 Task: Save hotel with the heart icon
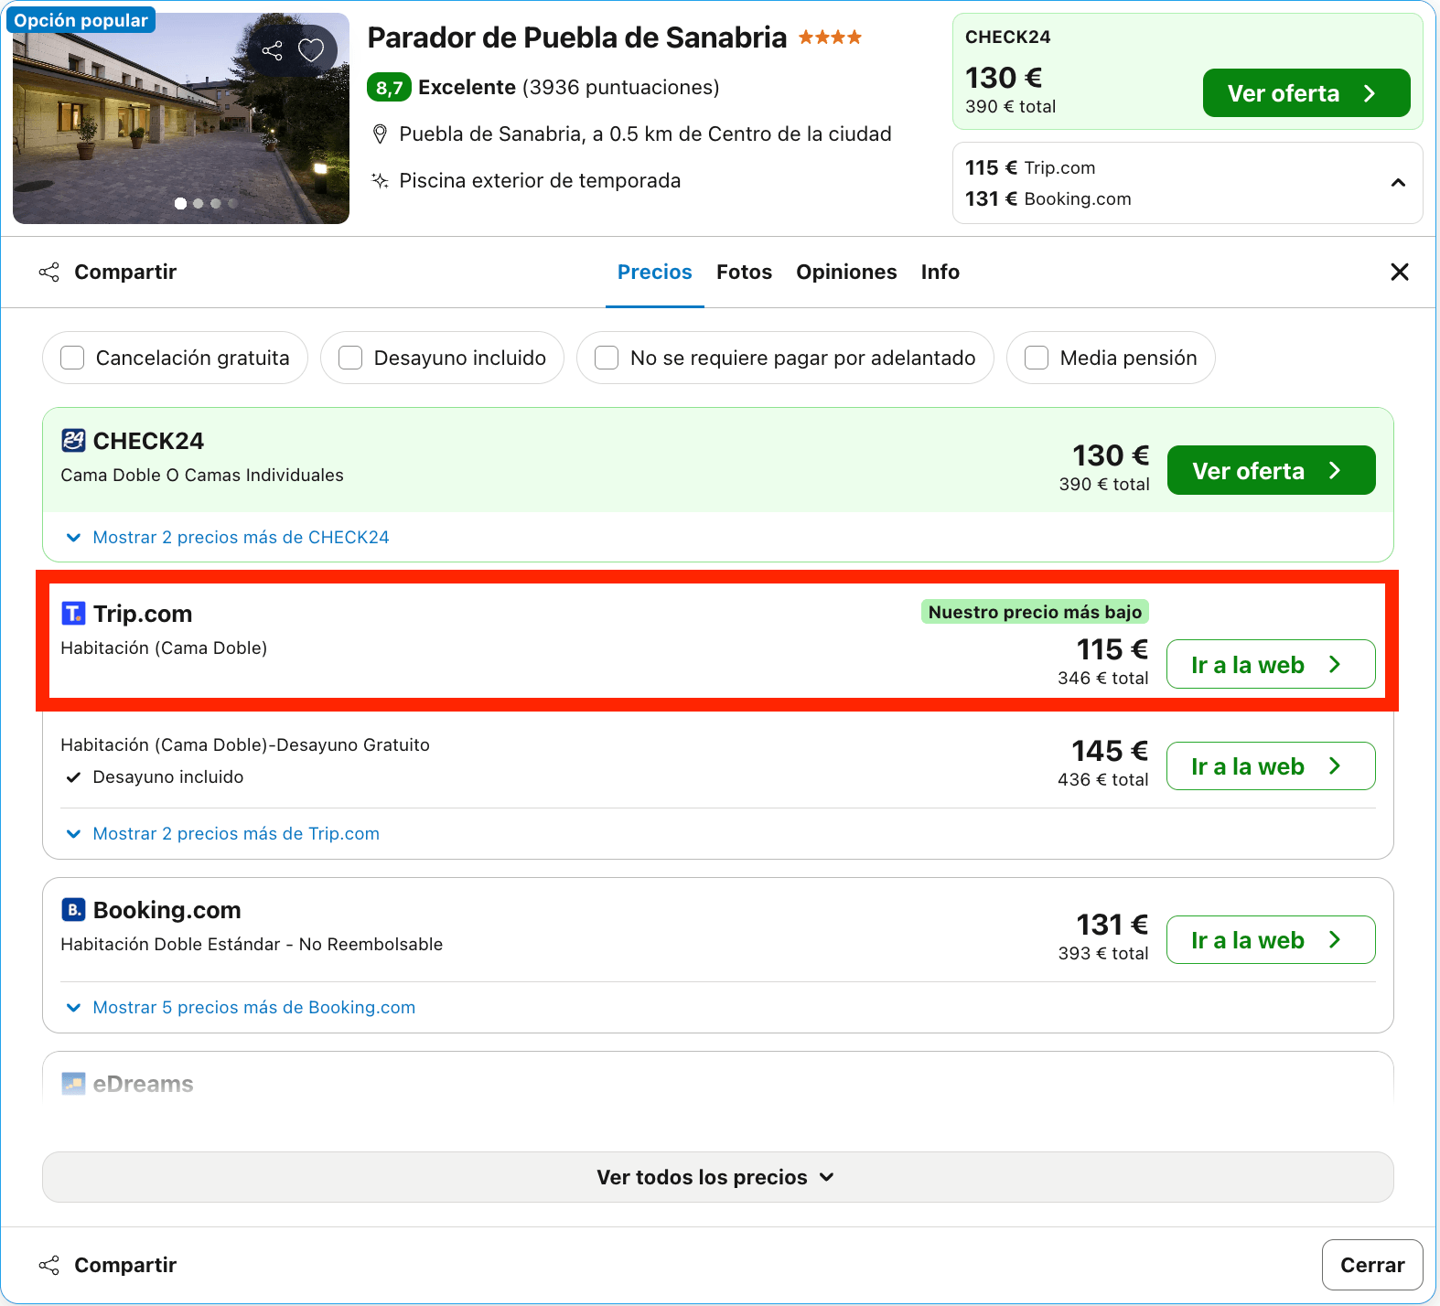click(x=311, y=50)
